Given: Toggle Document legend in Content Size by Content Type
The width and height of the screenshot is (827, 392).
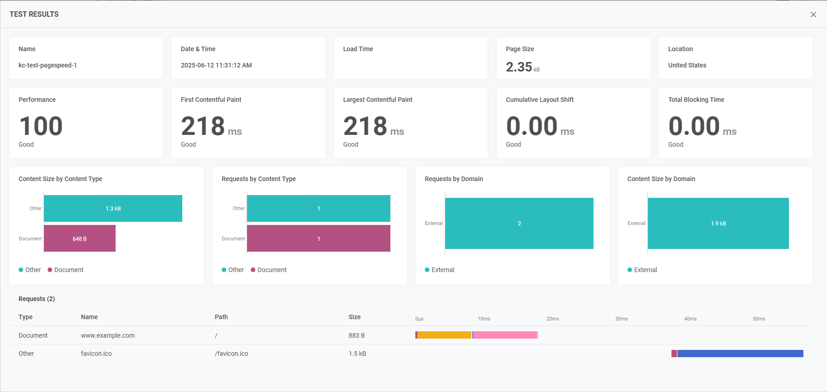Looking at the screenshot, I should click(66, 270).
